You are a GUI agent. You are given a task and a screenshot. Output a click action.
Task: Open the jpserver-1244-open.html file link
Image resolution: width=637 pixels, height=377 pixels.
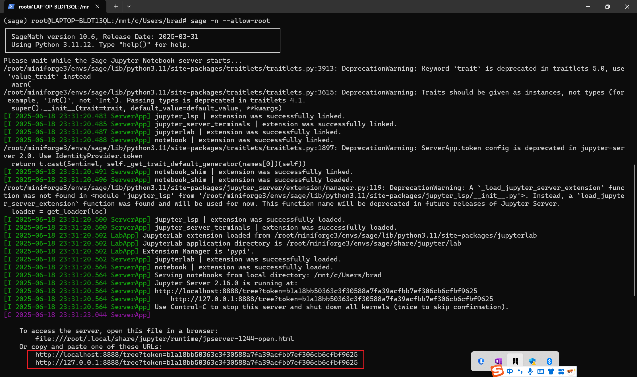click(x=164, y=338)
